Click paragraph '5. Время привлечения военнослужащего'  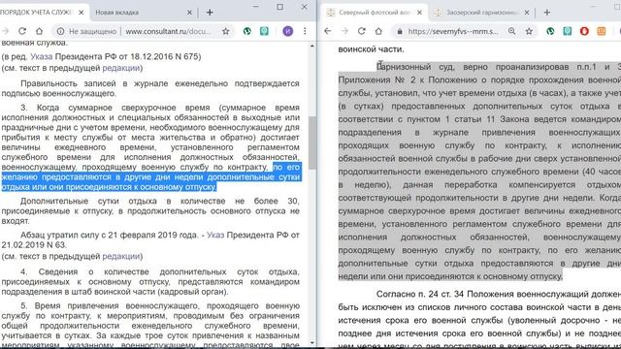[150, 326]
